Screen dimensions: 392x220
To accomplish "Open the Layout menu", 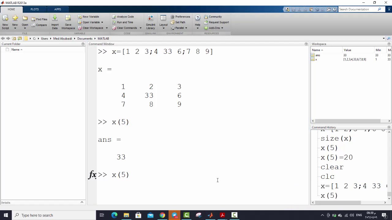I will [163, 22].
